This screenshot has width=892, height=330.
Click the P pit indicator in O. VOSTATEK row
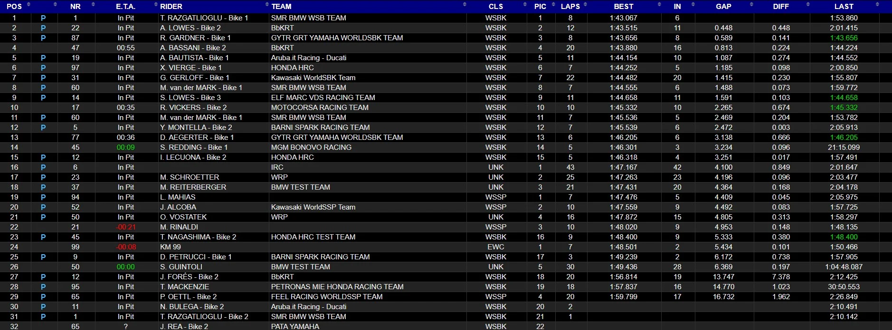[43, 217]
